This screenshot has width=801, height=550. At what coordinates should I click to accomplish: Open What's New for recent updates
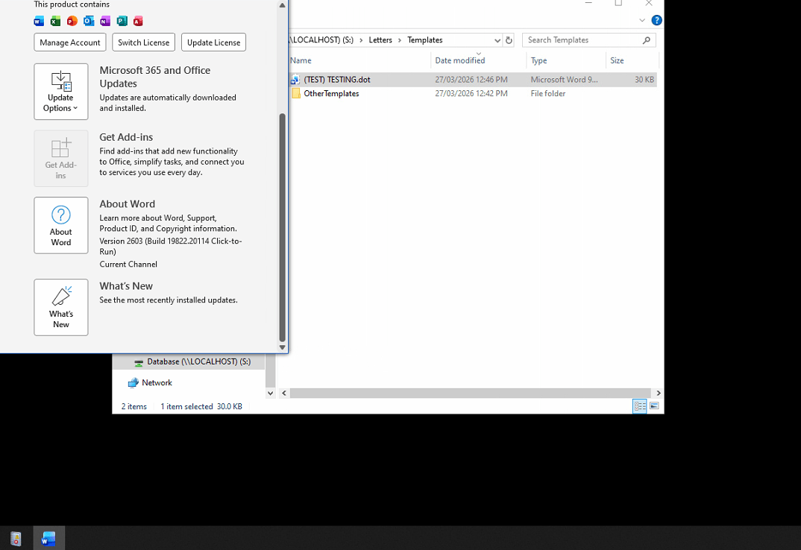[60, 307]
